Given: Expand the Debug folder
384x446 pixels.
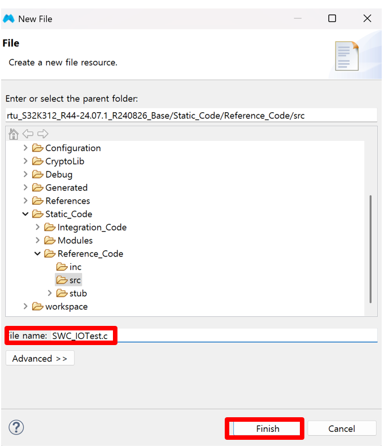Looking at the screenshot, I should click(x=25, y=174).
